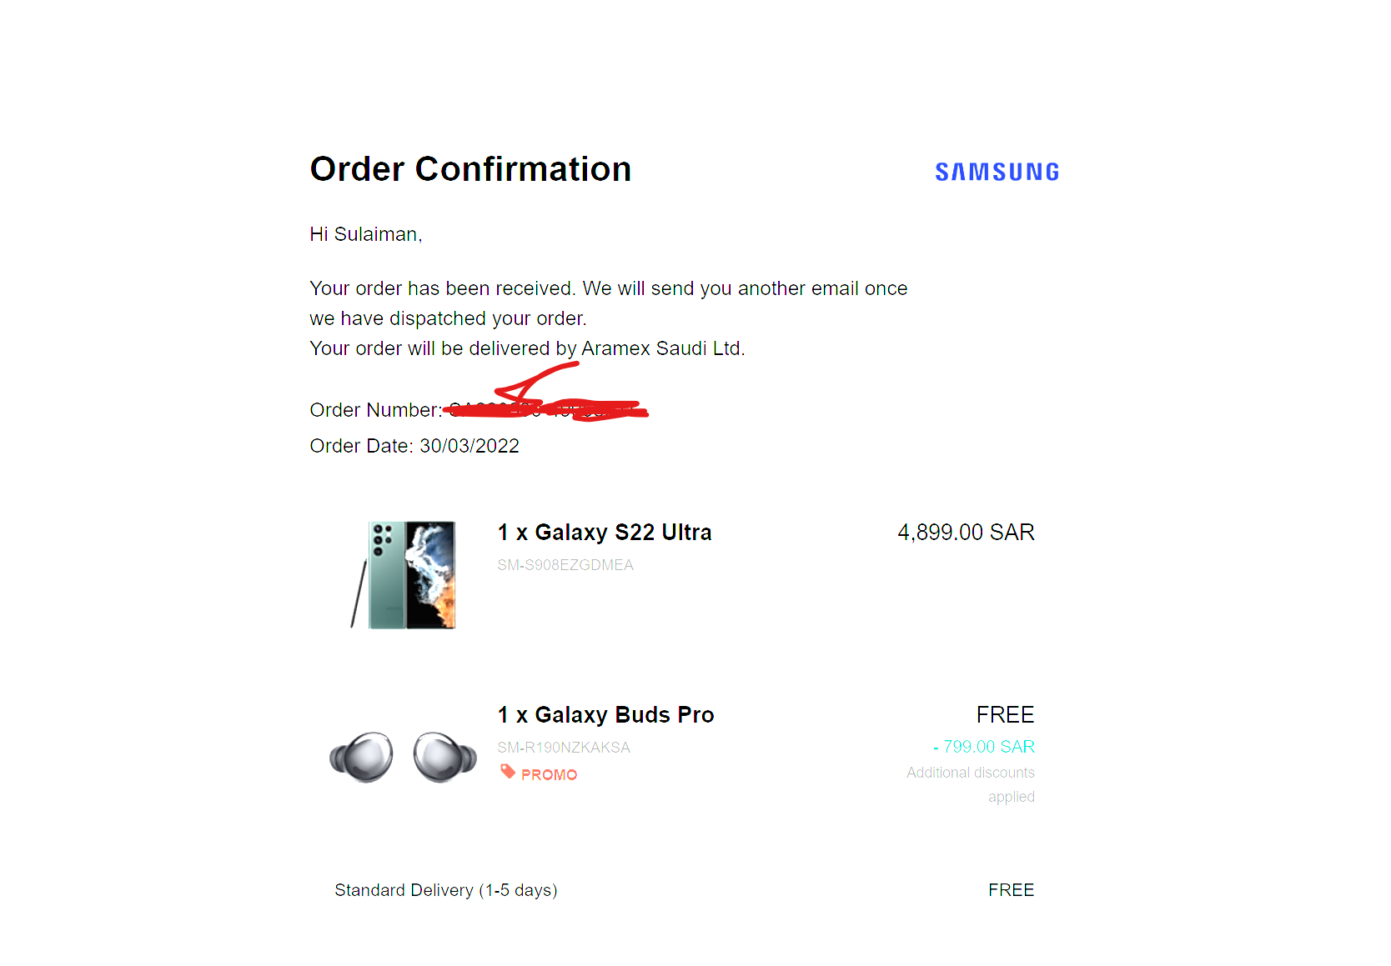The width and height of the screenshot is (1391, 966).
Task: Open the Galaxy S22 Ultra product image
Action: click(x=404, y=575)
